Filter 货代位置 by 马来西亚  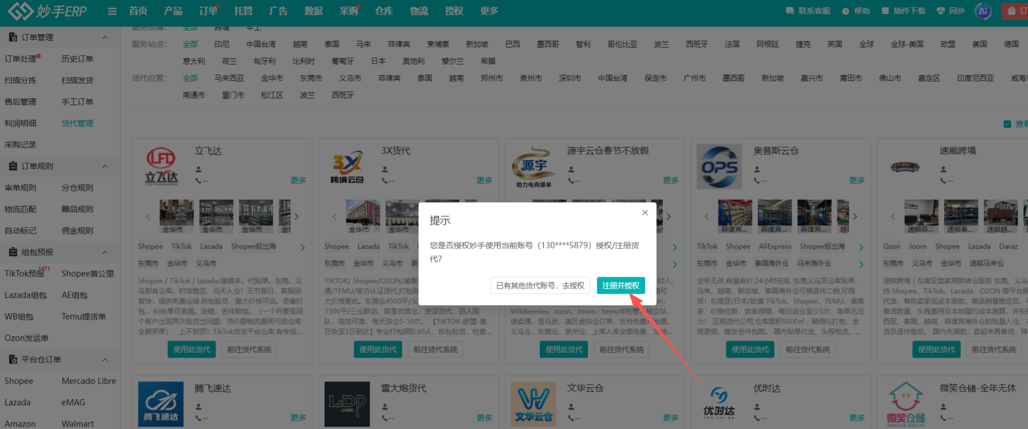tap(229, 78)
